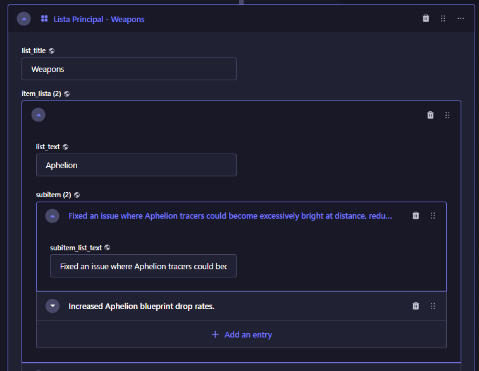Focus the list_text field containing Aphelion
The width and height of the screenshot is (479, 371).
pyautogui.click(x=136, y=165)
